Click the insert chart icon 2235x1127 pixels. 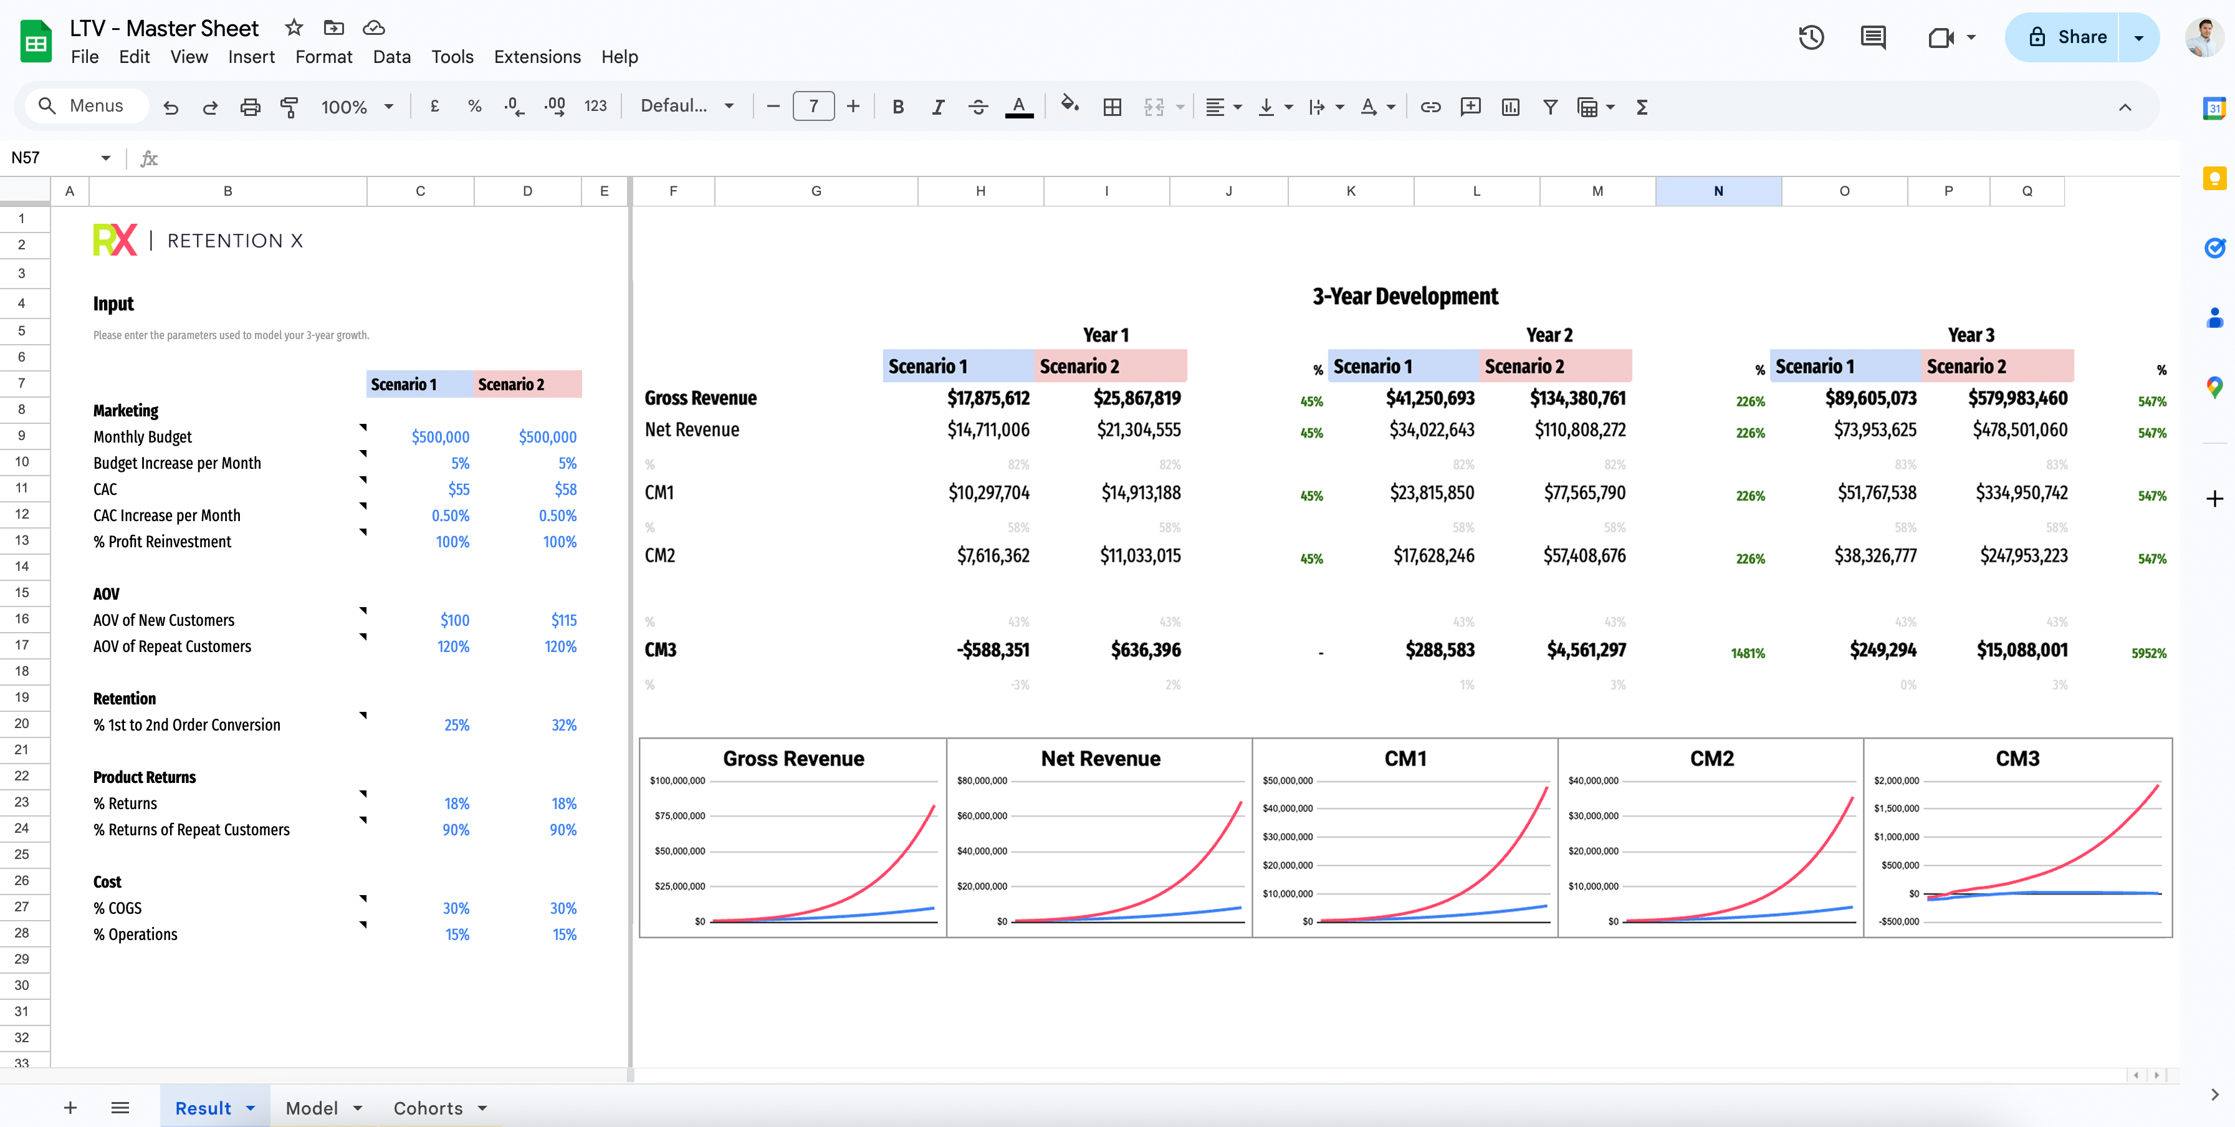click(1509, 107)
